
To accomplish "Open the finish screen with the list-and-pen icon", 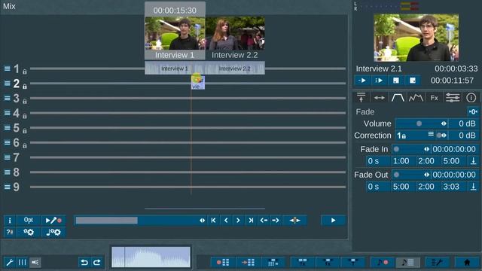I will [437, 262].
